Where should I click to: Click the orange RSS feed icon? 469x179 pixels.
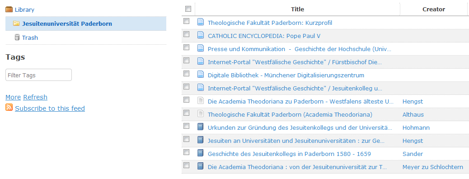(x=9, y=108)
